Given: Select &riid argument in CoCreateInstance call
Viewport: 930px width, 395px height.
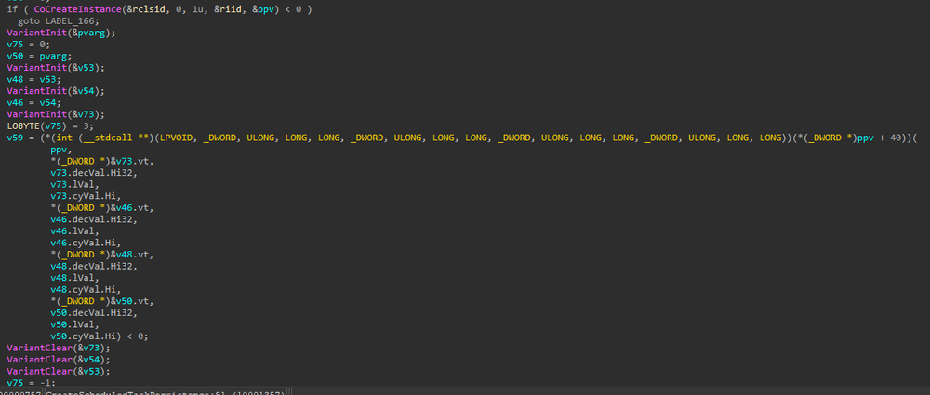Looking at the screenshot, I should pos(229,9).
